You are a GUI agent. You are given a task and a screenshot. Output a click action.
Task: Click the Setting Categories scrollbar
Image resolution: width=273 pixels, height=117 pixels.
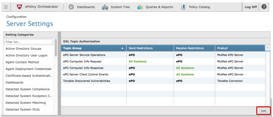coord(56,48)
